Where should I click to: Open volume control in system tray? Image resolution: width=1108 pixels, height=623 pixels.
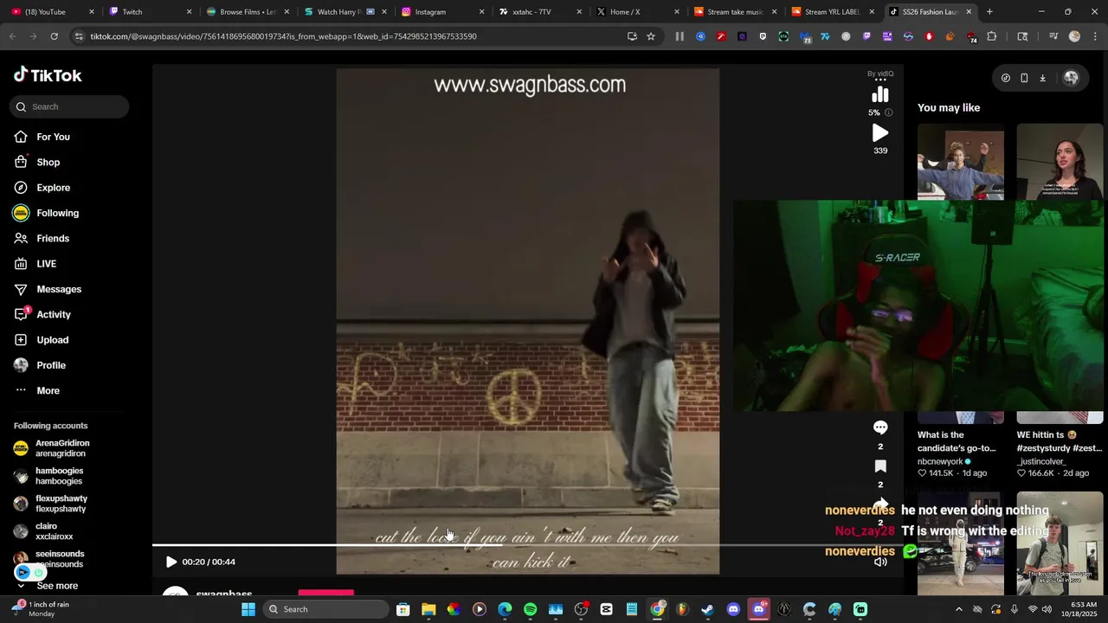click(x=1047, y=609)
